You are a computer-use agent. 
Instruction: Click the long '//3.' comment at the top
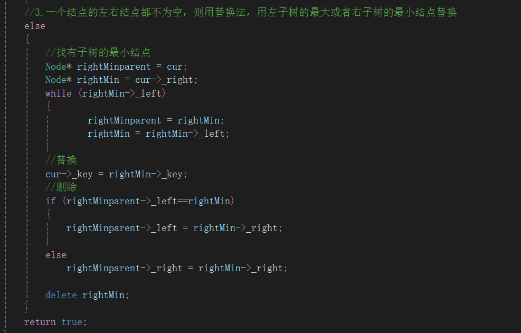tap(241, 13)
